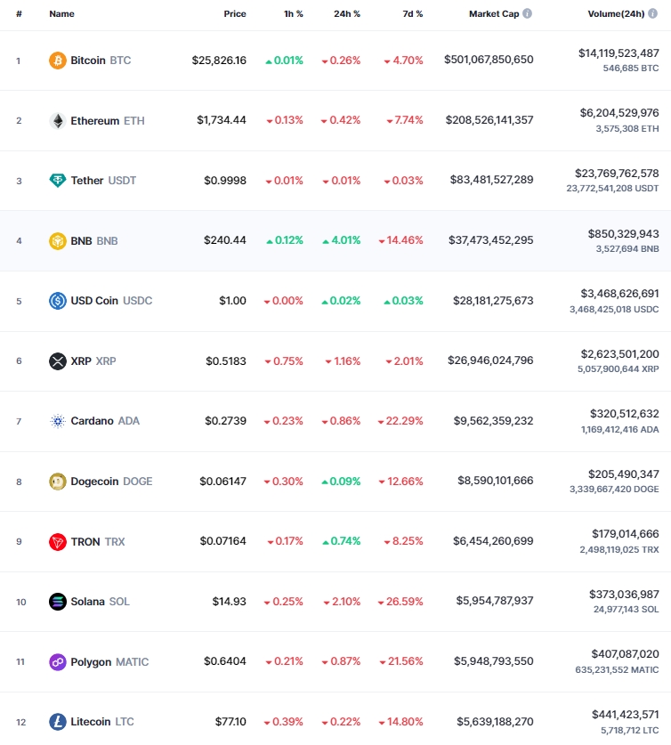
Task: Sort by the Price column header
Action: point(235,13)
